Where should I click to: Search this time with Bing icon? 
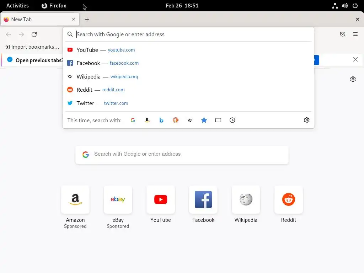pyautogui.click(x=161, y=120)
